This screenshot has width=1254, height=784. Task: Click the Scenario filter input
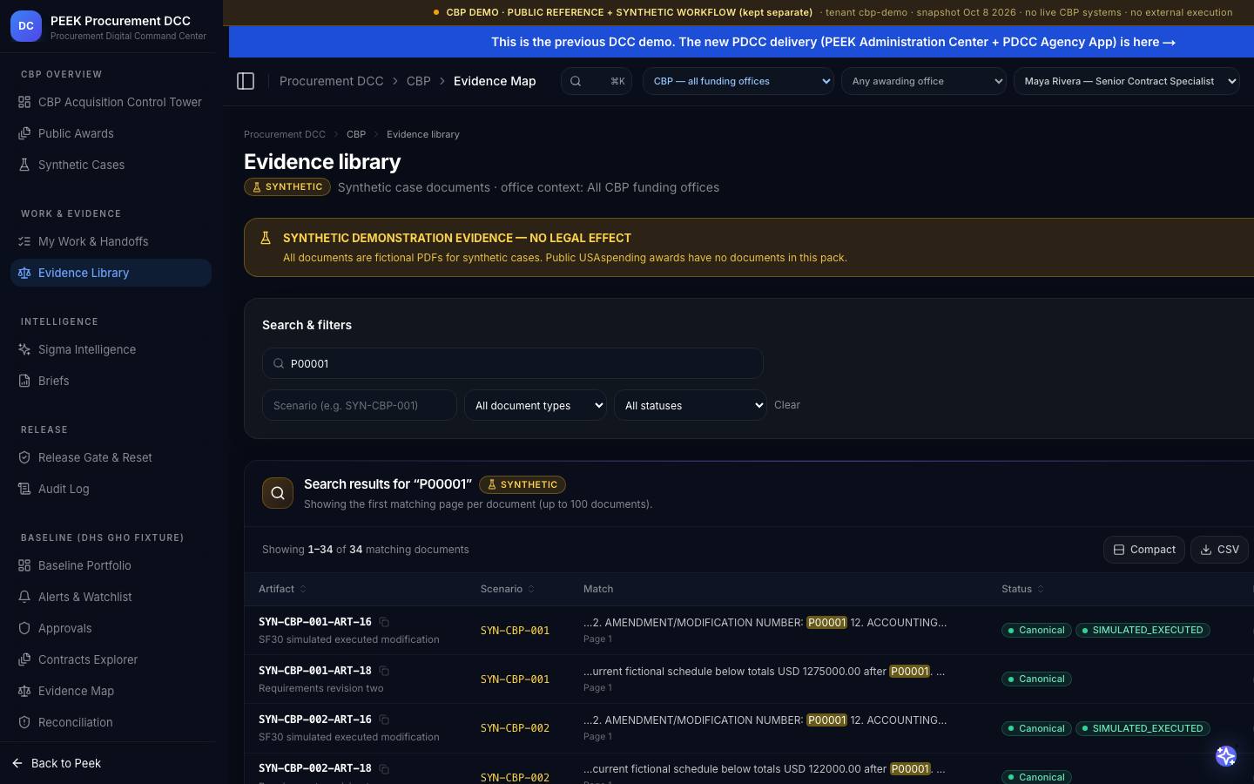(360, 405)
